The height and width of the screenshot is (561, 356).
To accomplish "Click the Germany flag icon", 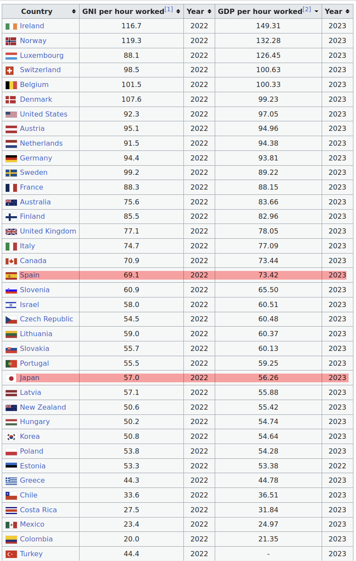I will (11, 158).
